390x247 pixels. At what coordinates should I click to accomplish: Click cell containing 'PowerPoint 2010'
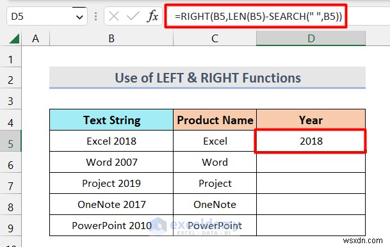pos(111,225)
